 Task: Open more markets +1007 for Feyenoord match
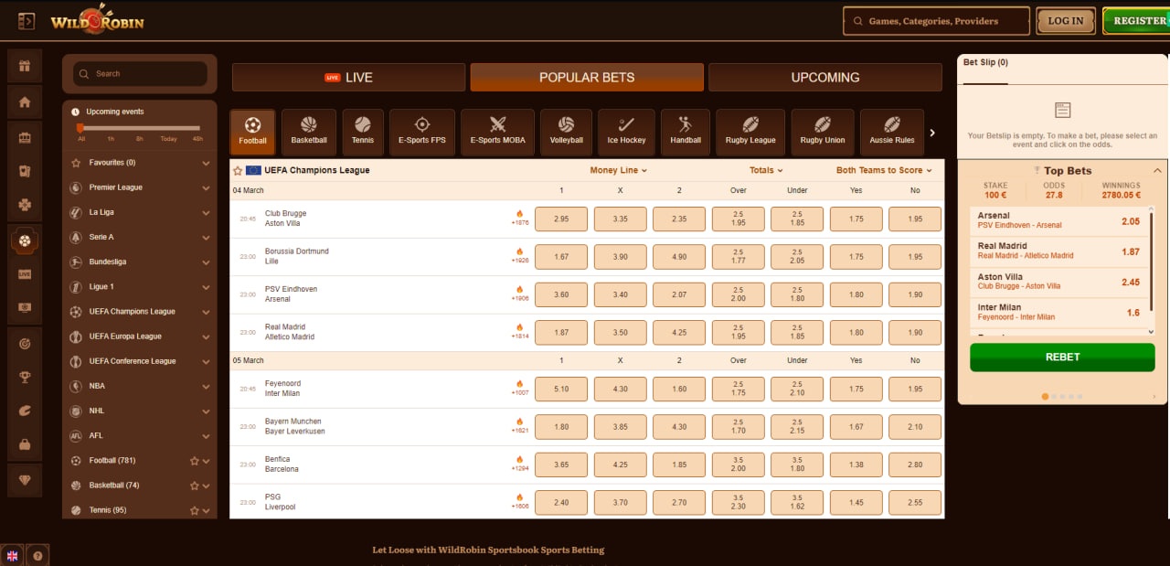[x=519, y=389]
